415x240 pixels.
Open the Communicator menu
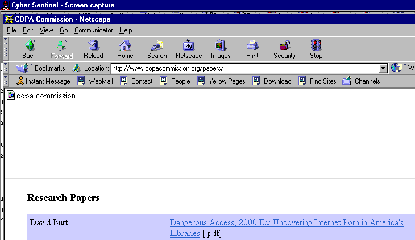[x=93, y=30]
